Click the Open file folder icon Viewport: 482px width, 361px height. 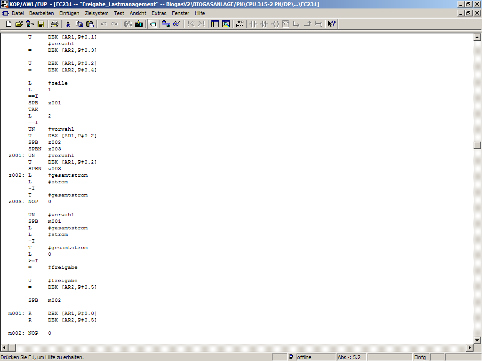pyautogui.click(x=19, y=24)
